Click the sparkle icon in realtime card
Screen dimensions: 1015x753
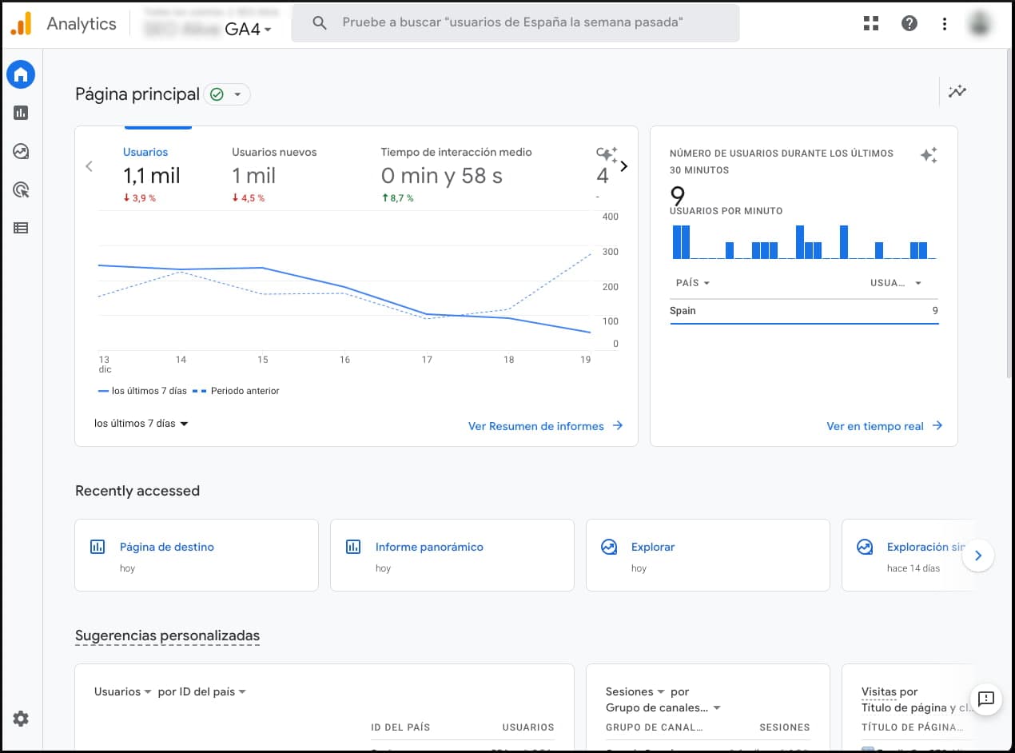pos(929,155)
